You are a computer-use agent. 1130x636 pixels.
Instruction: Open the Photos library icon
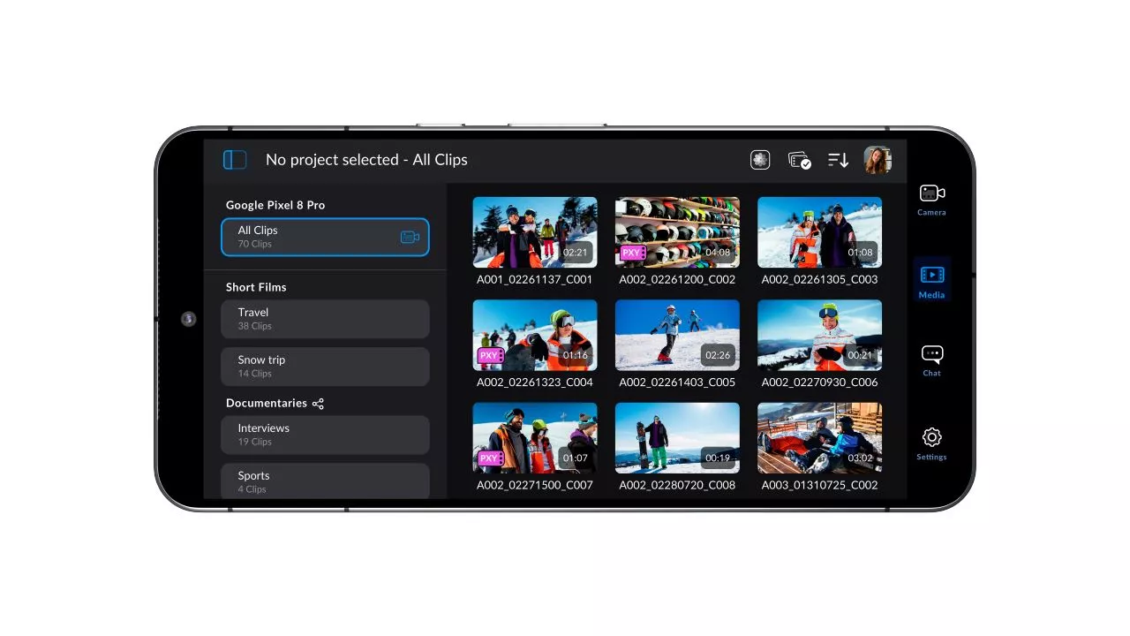760,160
